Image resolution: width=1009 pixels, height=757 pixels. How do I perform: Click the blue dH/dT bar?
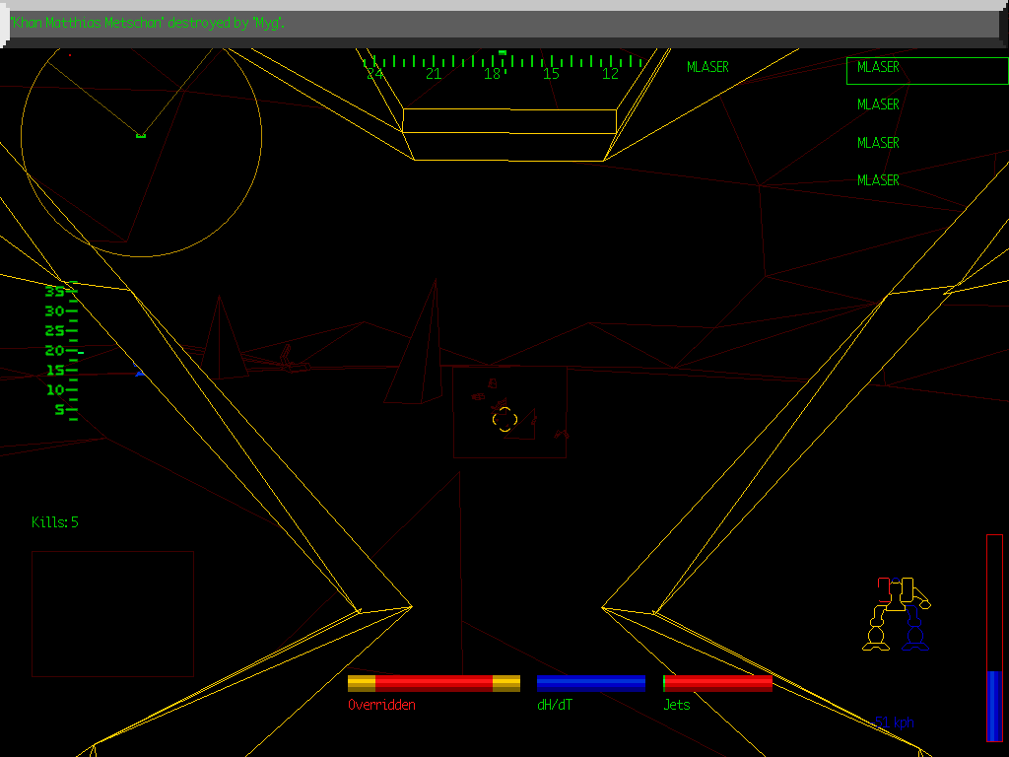[590, 683]
